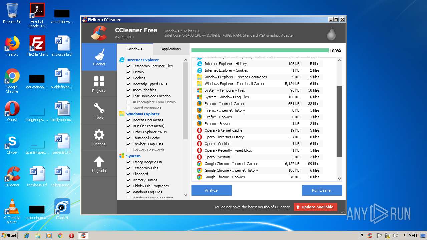Click Opera icon beside Opera - Internet History

tap(199, 137)
